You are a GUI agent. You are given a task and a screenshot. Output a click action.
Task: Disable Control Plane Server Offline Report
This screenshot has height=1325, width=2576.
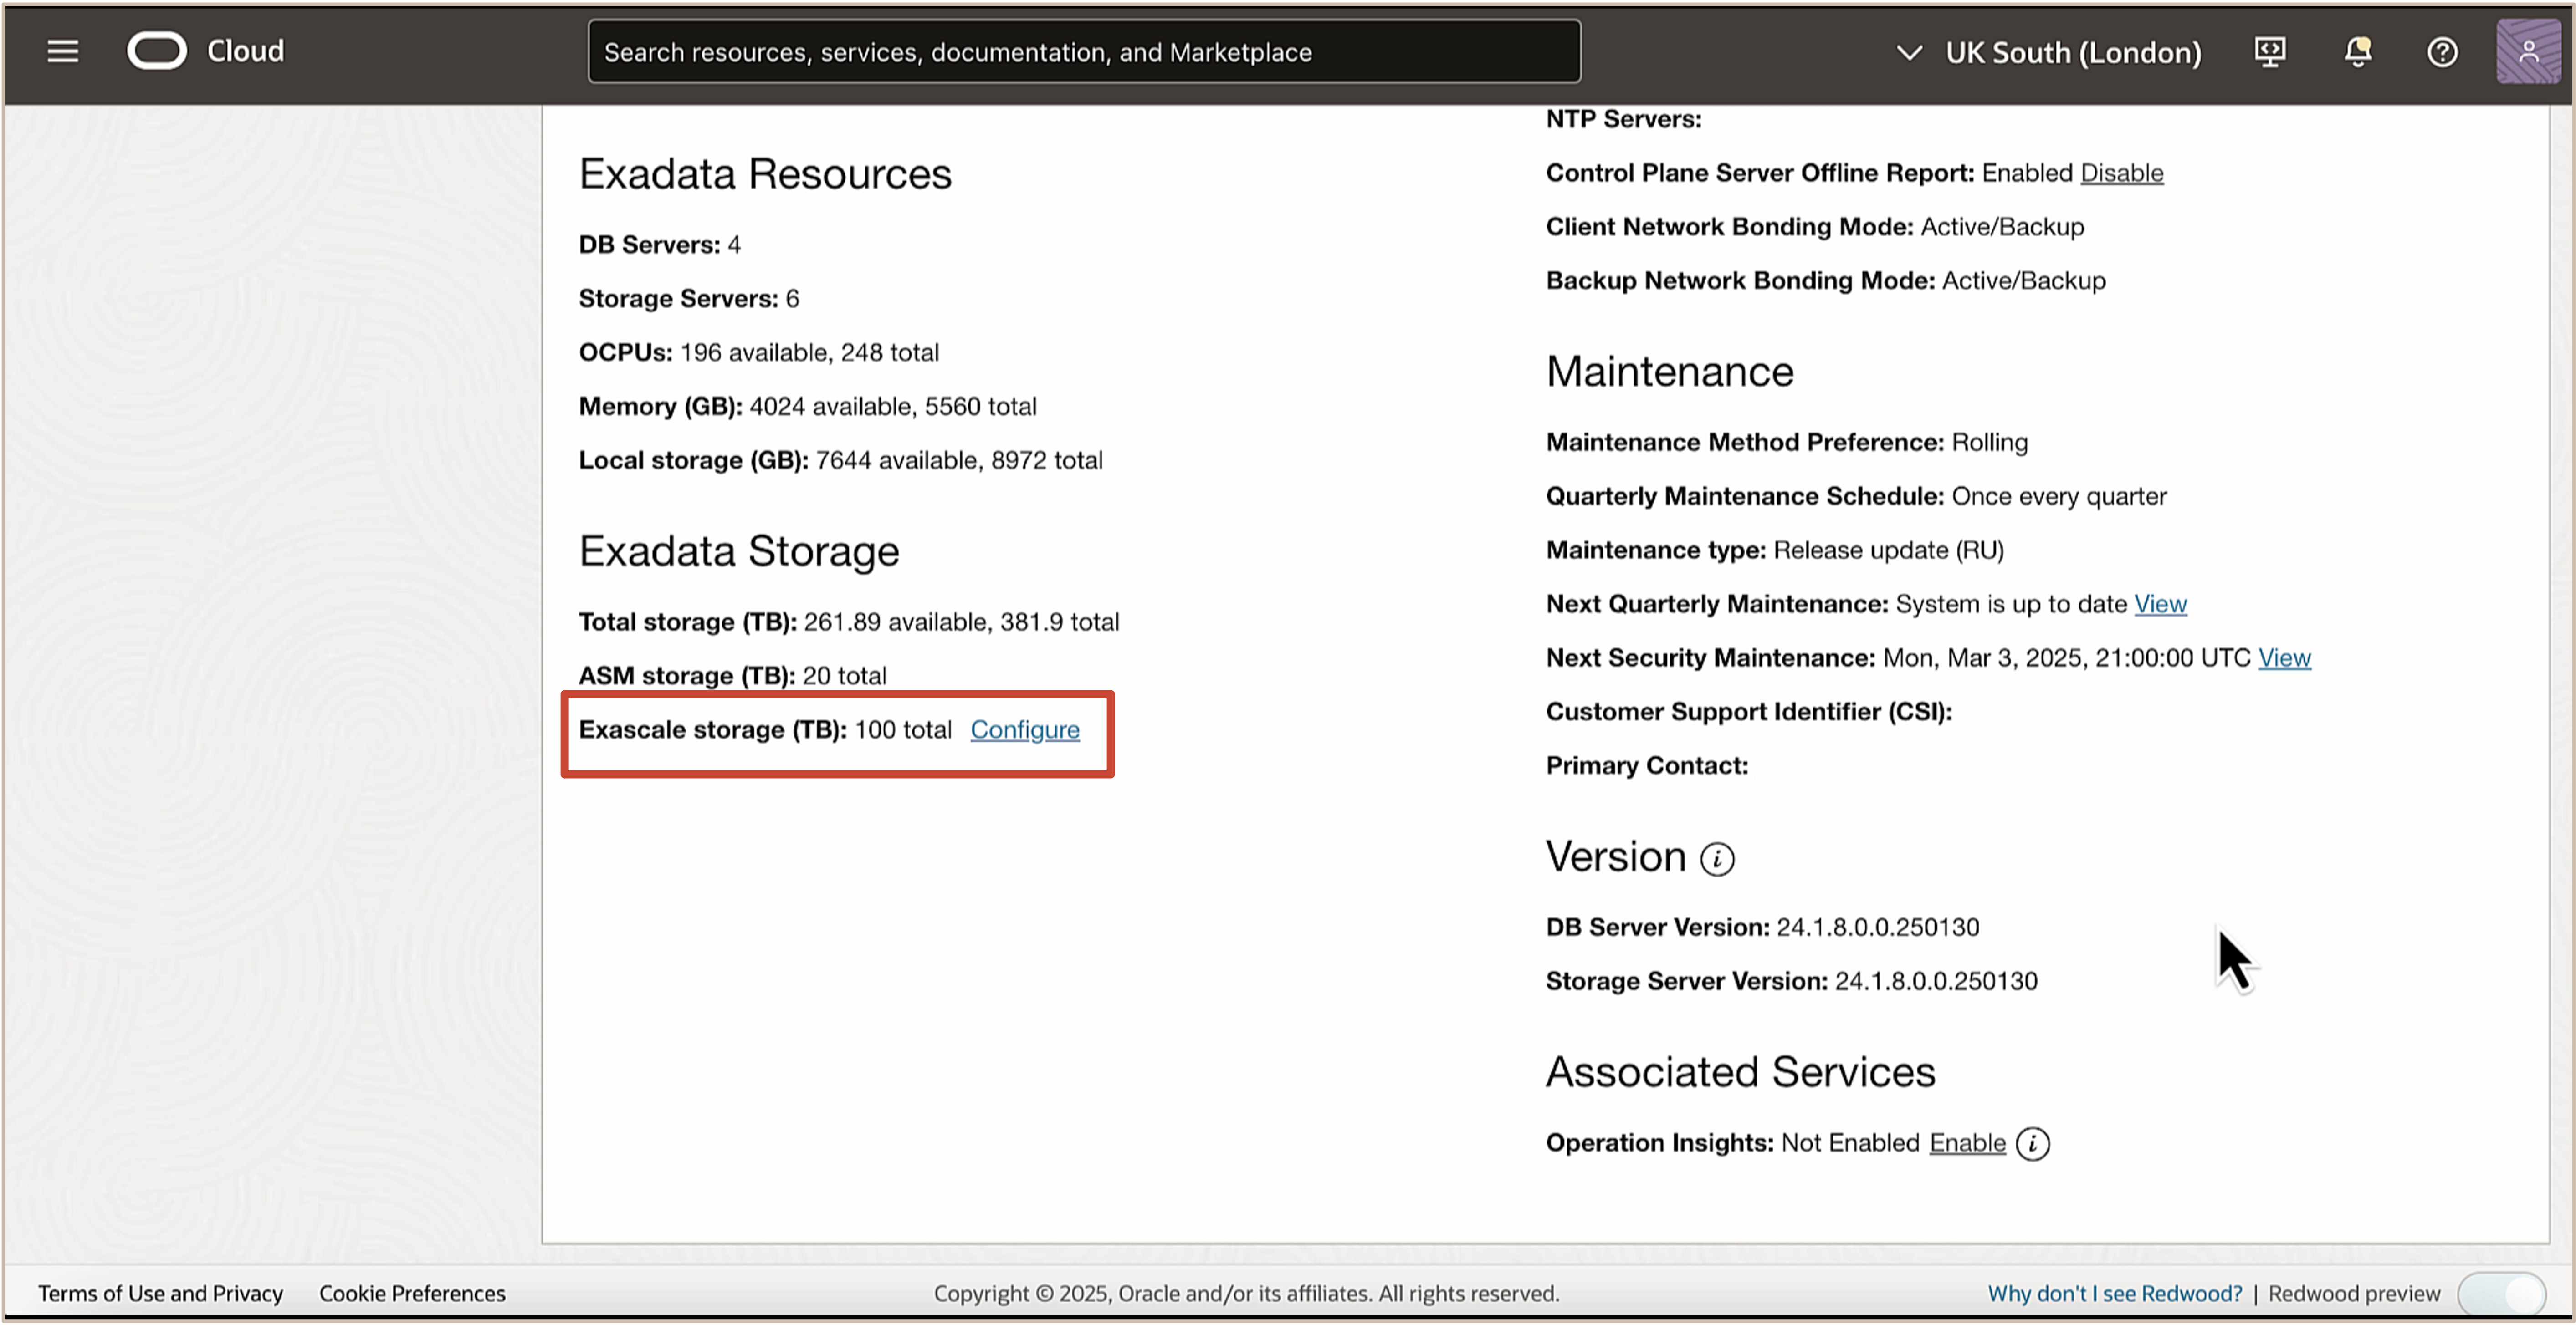pos(2121,173)
